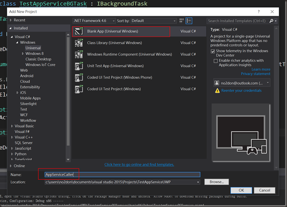Expand the Recent section
The width and height of the screenshot is (287, 207).
(11, 20)
